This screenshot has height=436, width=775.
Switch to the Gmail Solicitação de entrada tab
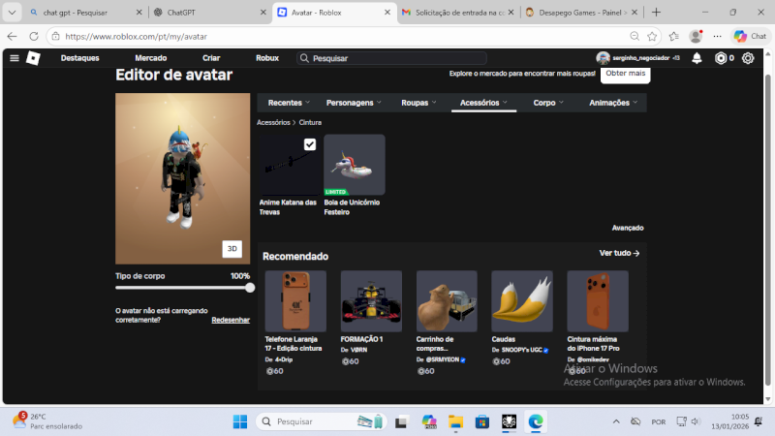pyautogui.click(x=457, y=13)
